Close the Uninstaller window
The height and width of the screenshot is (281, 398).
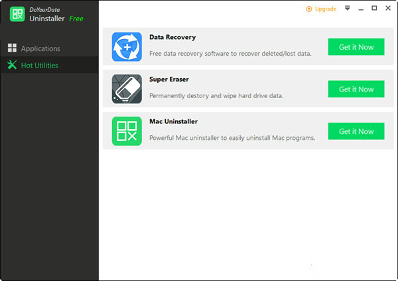click(388, 8)
